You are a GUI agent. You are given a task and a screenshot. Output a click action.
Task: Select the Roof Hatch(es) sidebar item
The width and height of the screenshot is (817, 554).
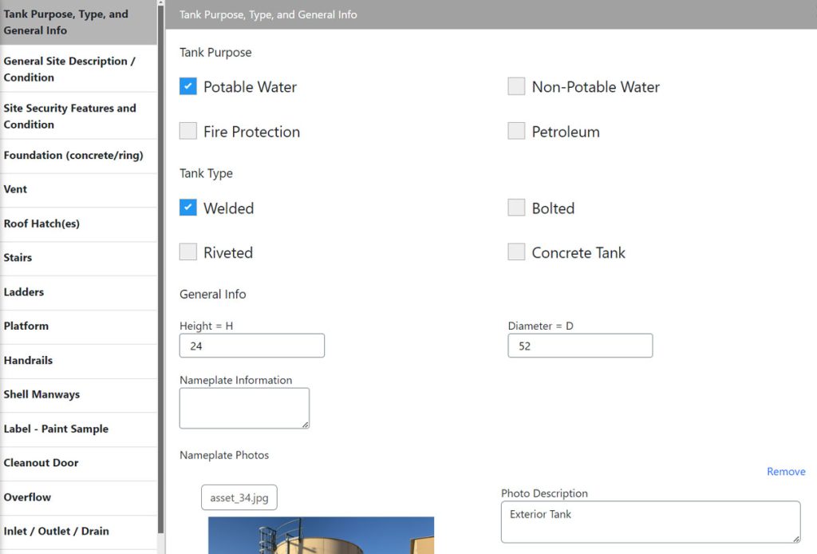click(41, 224)
